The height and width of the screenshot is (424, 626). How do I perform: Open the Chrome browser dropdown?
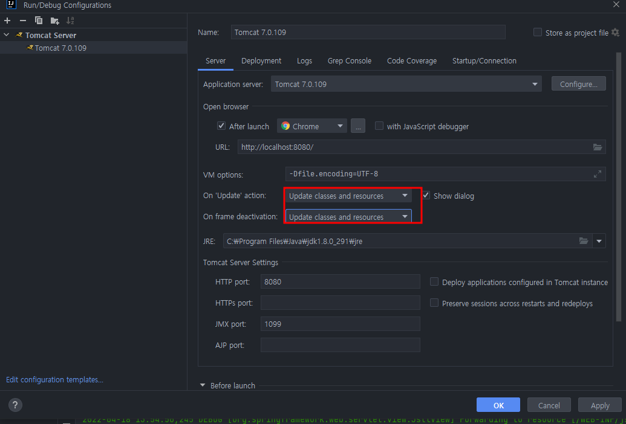pyautogui.click(x=312, y=126)
